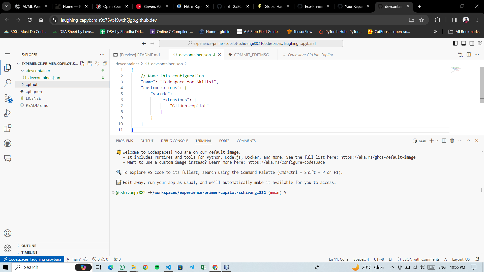Toggle primary side bar visibility
The height and width of the screenshot is (272, 484).
(x=455, y=43)
